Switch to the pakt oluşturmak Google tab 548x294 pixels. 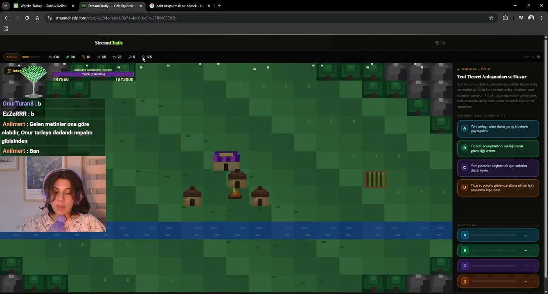point(180,6)
